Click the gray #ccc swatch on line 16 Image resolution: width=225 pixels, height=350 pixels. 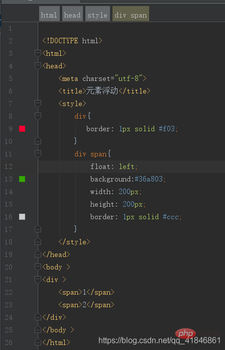(22, 217)
